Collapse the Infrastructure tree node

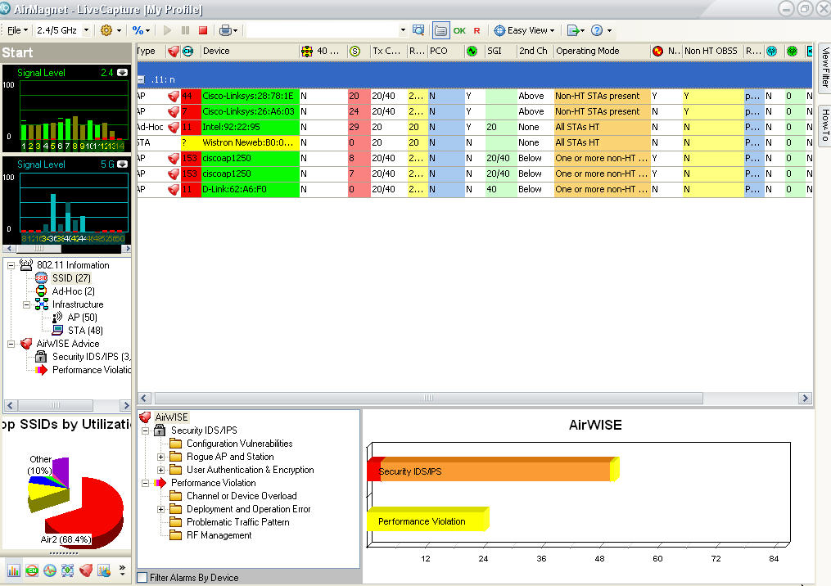pyautogui.click(x=26, y=304)
